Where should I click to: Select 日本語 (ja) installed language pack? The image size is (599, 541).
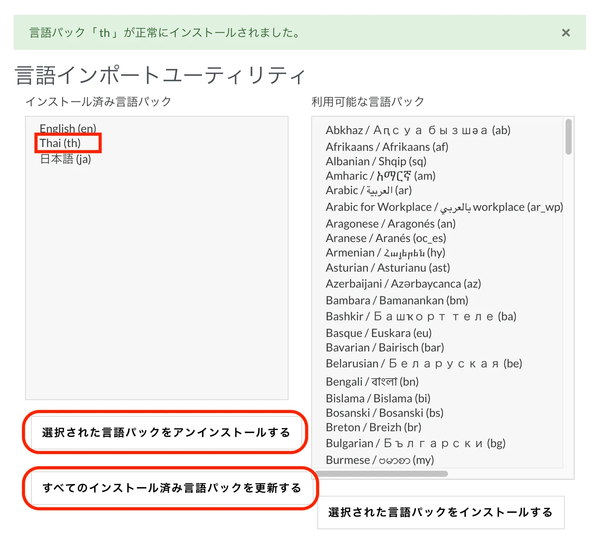click(66, 159)
